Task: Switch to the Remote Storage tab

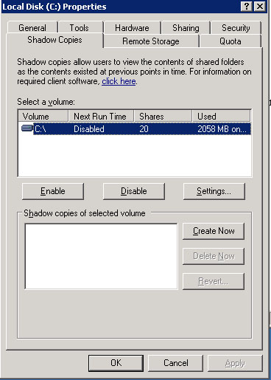Action: 151,41
